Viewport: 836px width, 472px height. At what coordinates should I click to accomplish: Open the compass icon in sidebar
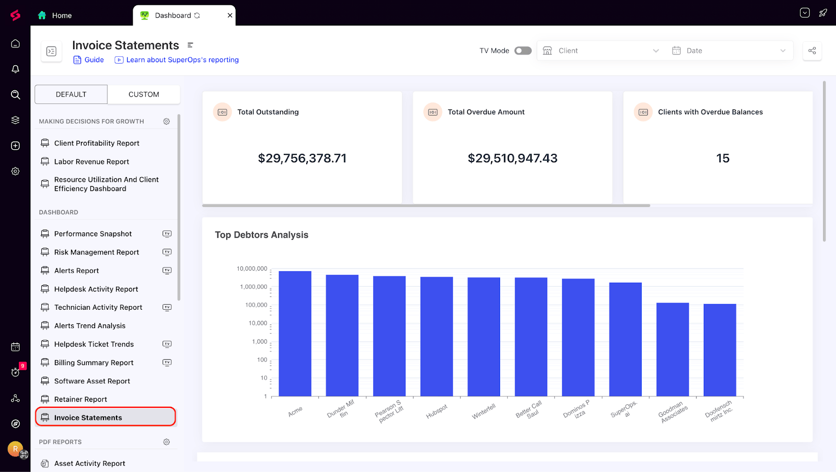16,424
